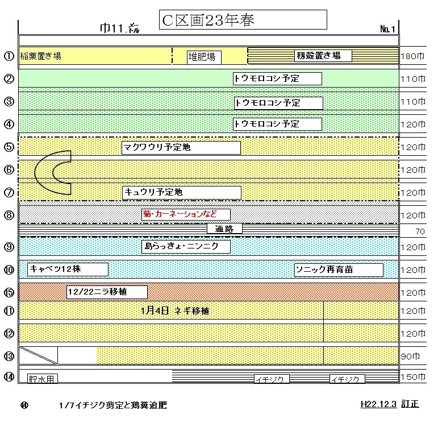Select the '150巾' value for row ⑭
This screenshot has height=435, width=442.
pyautogui.click(x=413, y=377)
